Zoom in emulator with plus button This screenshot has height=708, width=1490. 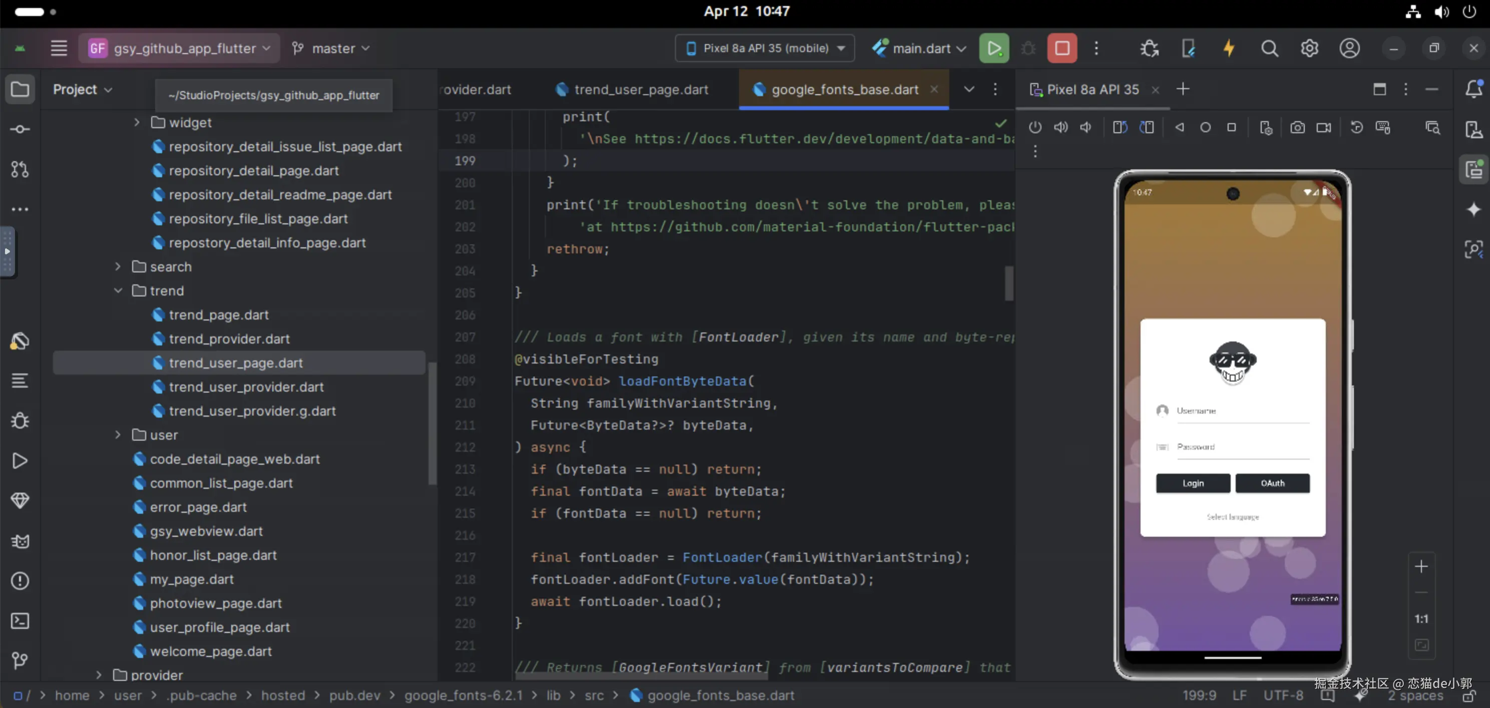1420,566
